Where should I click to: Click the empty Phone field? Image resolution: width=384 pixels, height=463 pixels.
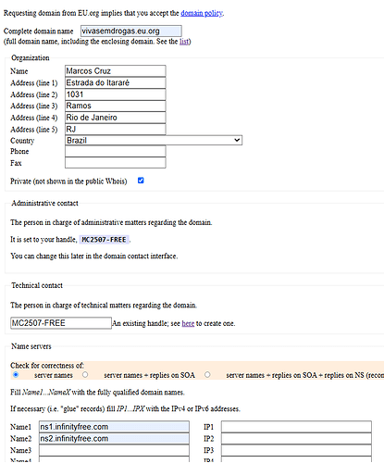coord(116,151)
